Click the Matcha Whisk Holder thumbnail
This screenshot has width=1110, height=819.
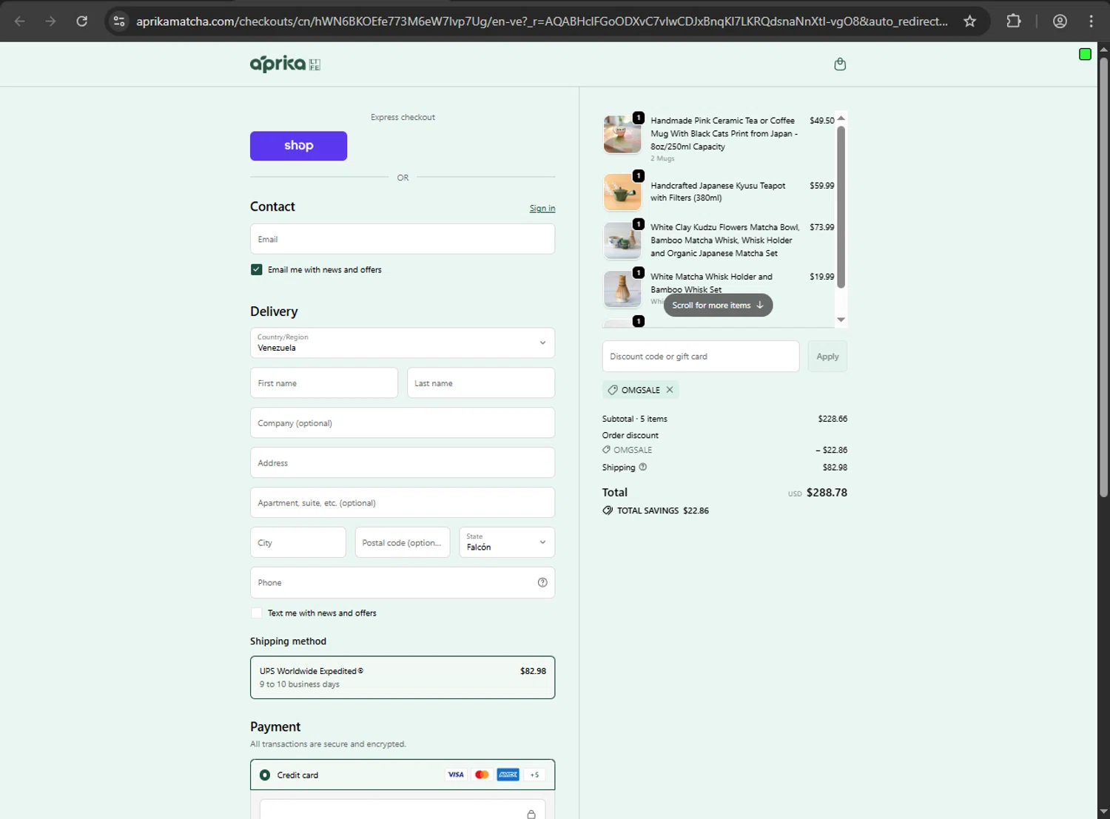[622, 289]
